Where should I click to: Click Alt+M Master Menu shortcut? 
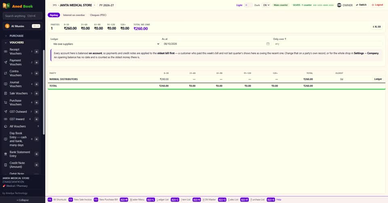click(x=132, y=199)
